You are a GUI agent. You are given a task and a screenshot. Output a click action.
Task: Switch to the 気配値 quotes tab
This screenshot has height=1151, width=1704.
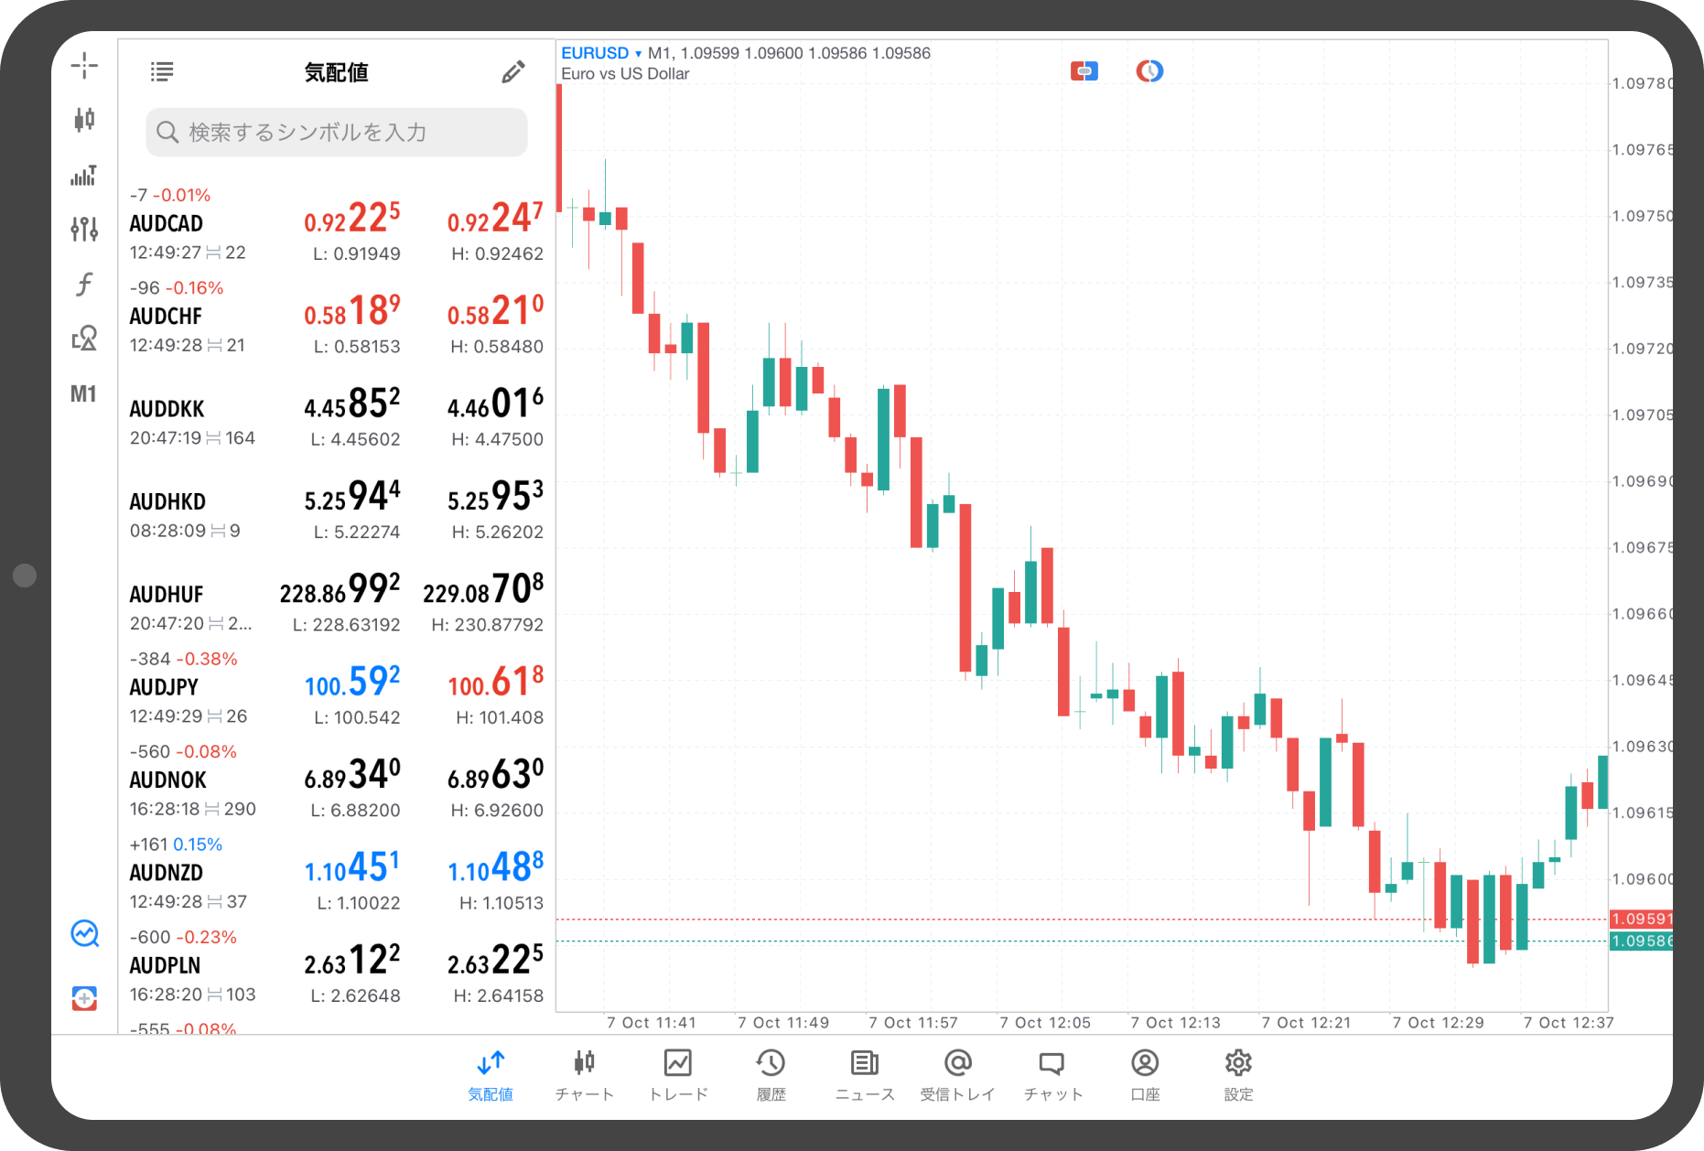491,1076
